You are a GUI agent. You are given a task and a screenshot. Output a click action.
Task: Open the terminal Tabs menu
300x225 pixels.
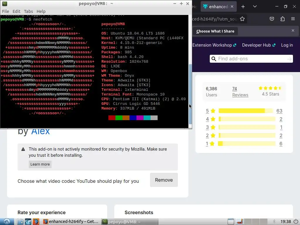click(x=28, y=11)
